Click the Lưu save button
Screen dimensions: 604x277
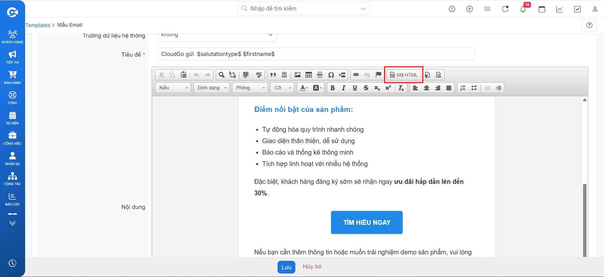click(x=286, y=267)
